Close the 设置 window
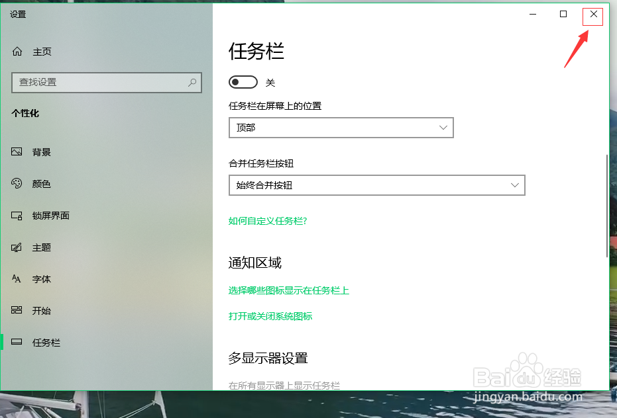This screenshot has height=418, width=617. [593, 14]
